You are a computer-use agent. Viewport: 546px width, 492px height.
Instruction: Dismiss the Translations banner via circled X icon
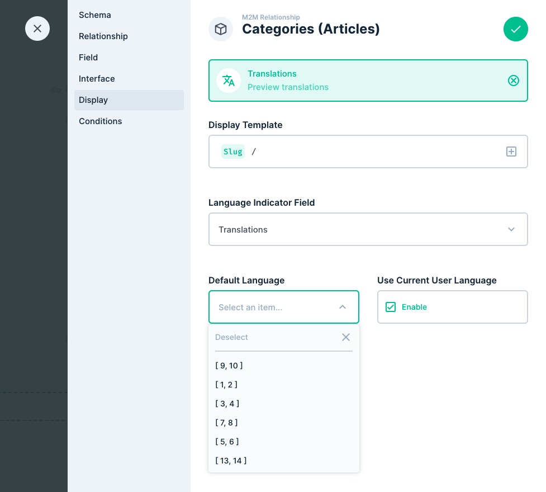coord(514,80)
